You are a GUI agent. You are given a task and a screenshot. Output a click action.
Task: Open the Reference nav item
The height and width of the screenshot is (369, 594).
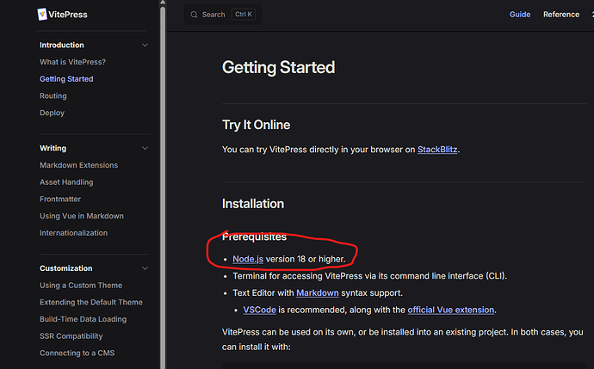pyautogui.click(x=561, y=15)
